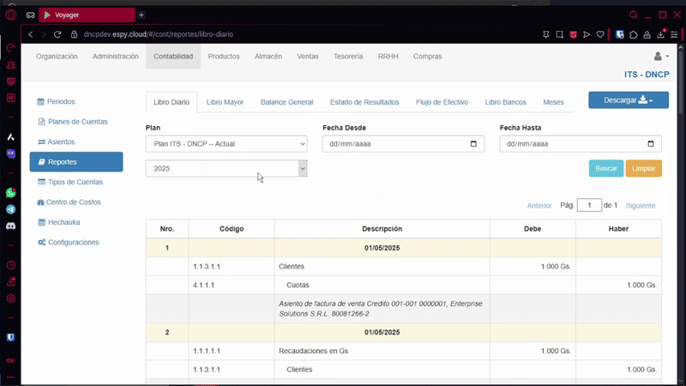Click the user account icon
Screen dimensions: 686x386
coord(659,56)
